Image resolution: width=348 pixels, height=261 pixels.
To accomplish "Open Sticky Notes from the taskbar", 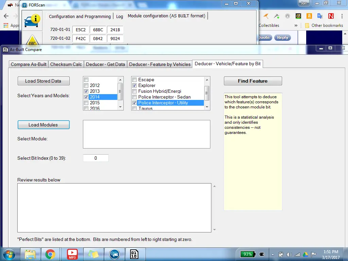I will click(93, 254).
